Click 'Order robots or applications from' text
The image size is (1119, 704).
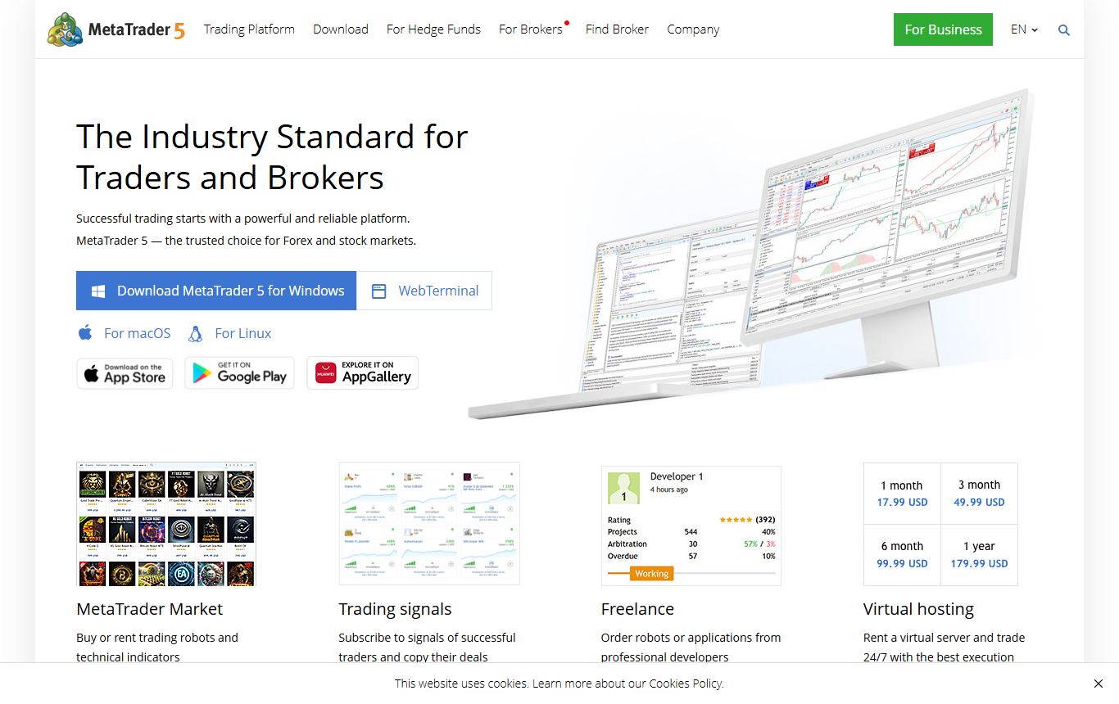pyautogui.click(x=691, y=638)
